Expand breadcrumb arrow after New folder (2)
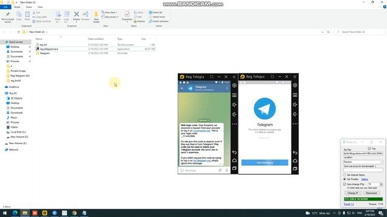 pos(47,32)
